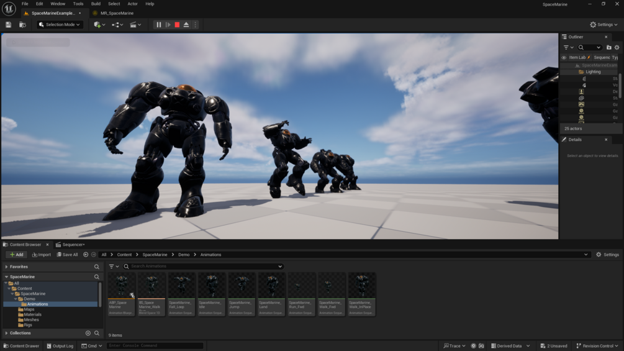Open play options three-dot menu

point(195,25)
